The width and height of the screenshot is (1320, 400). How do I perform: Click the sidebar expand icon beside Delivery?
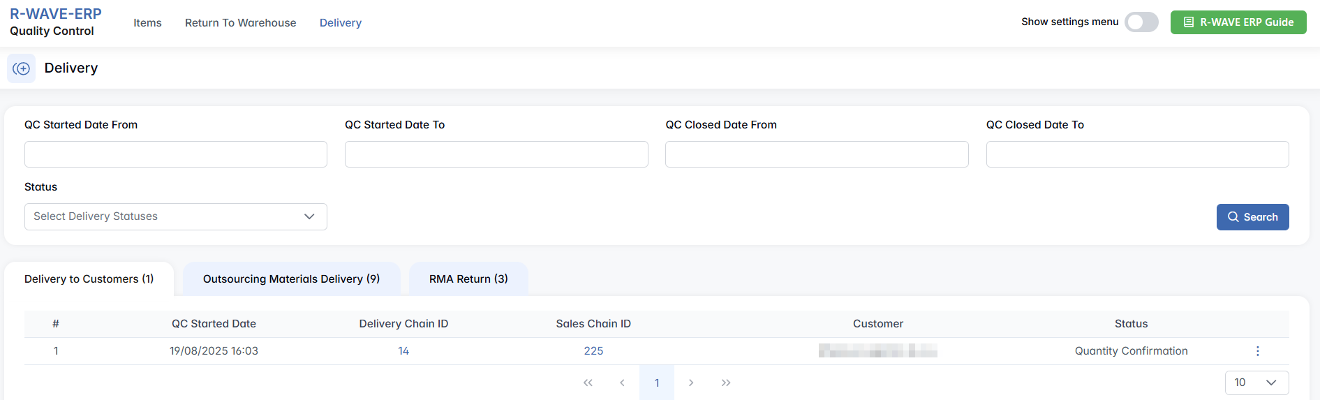click(22, 68)
